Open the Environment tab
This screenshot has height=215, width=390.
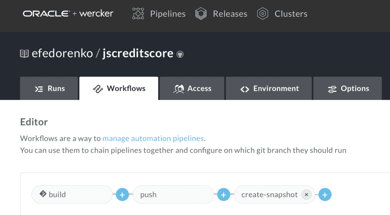coord(269,89)
